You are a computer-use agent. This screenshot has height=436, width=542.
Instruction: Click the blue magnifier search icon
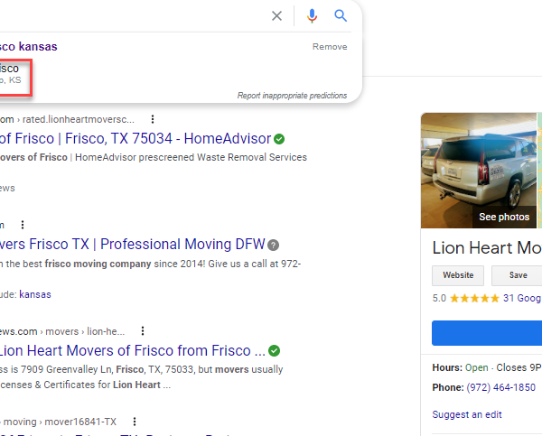(x=341, y=15)
